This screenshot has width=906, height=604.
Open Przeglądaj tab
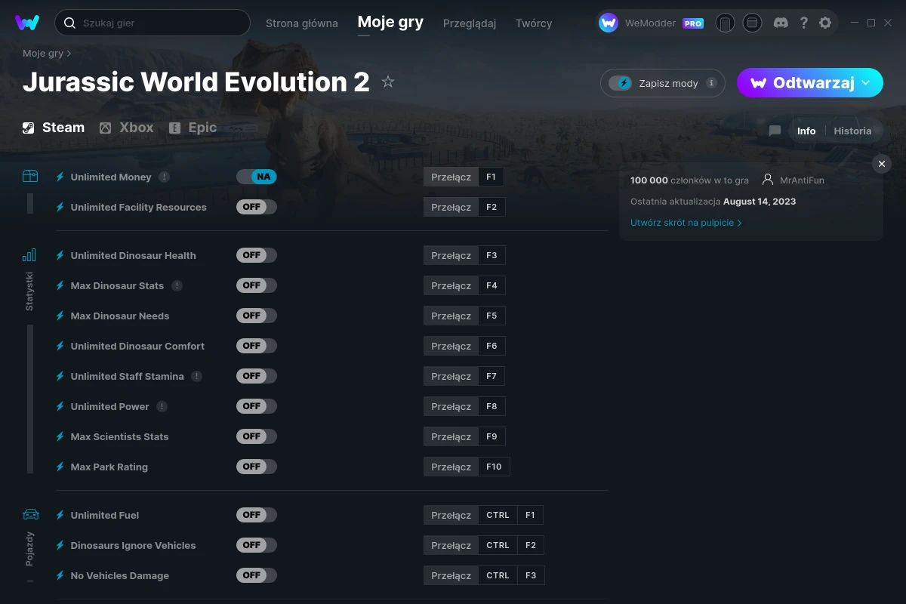(470, 23)
